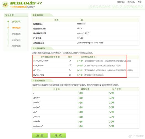The image size is (145, 139).
Task: Click the 写入权限 column header
Action: point(117,89)
